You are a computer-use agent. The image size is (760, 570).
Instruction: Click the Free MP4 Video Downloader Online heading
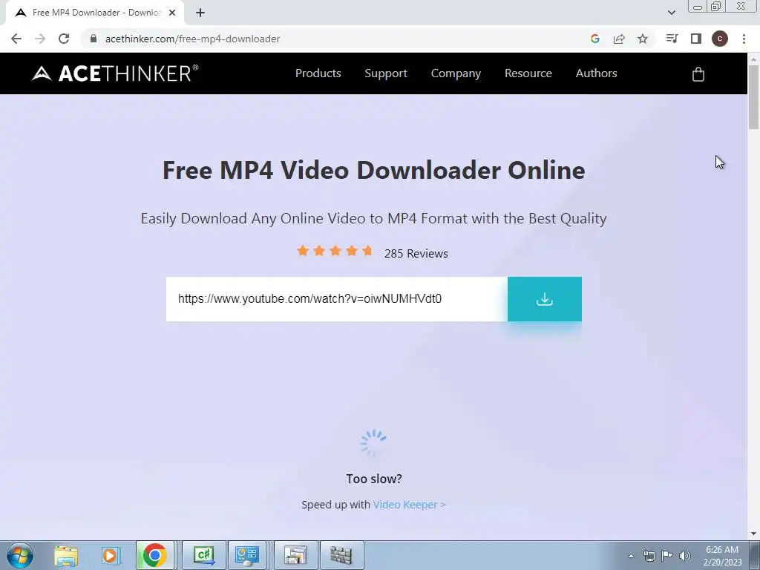click(x=374, y=170)
